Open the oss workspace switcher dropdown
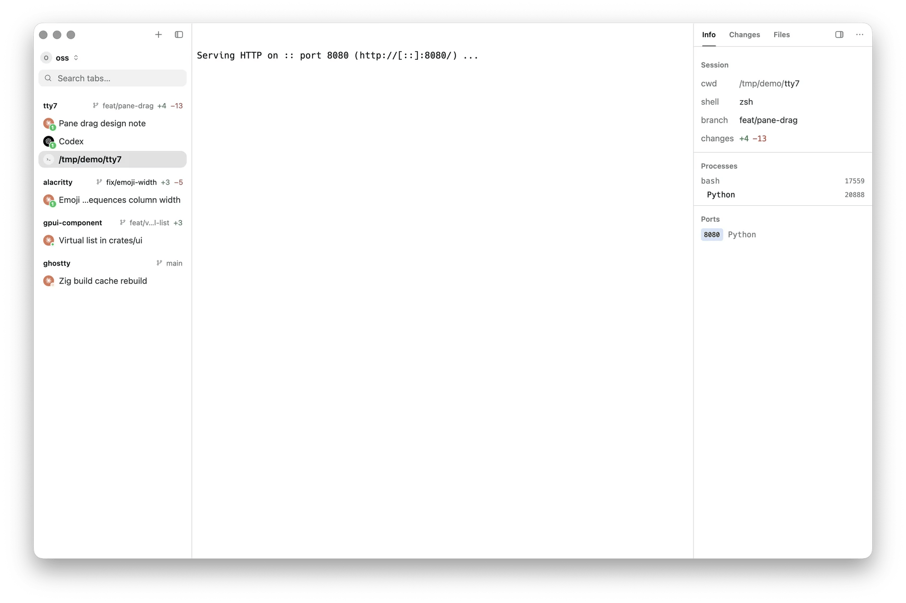906x603 pixels. (60, 58)
